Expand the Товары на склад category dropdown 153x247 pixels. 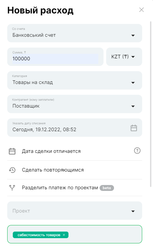point(75,80)
